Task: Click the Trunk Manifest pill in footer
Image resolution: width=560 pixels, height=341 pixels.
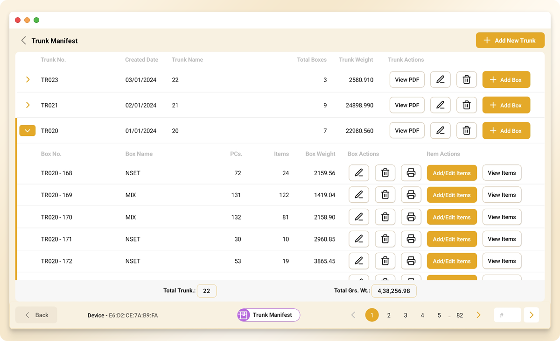Action: (x=268, y=315)
